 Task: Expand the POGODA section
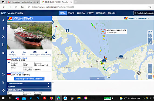pos(29,87)
